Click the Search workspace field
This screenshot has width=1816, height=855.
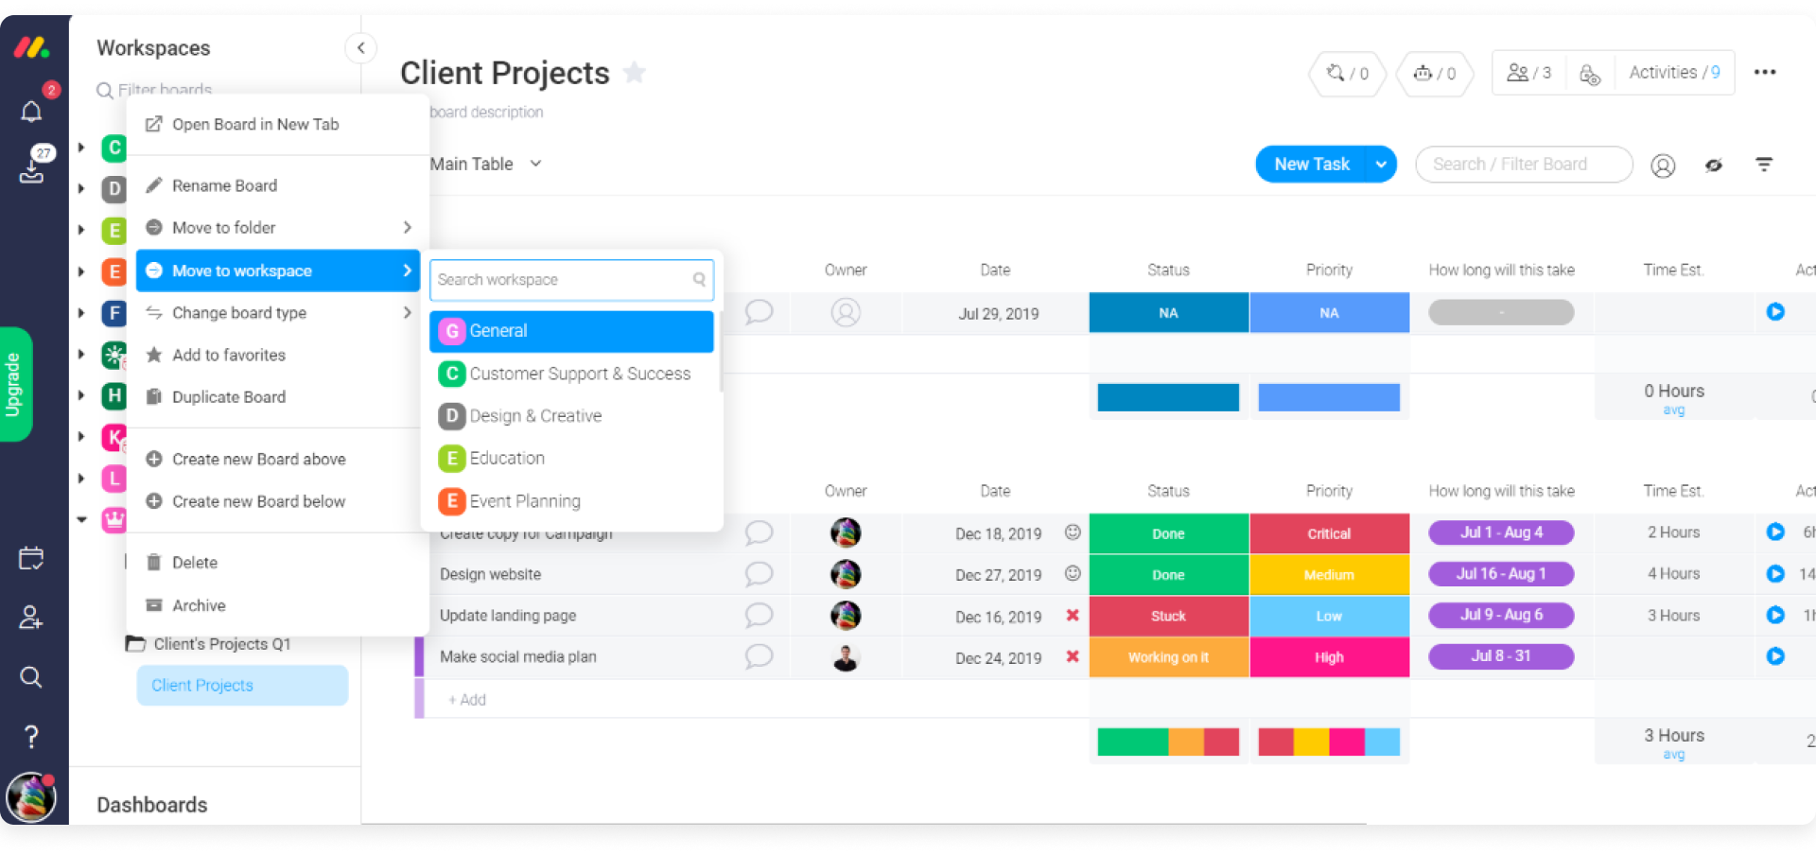click(571, 280)
